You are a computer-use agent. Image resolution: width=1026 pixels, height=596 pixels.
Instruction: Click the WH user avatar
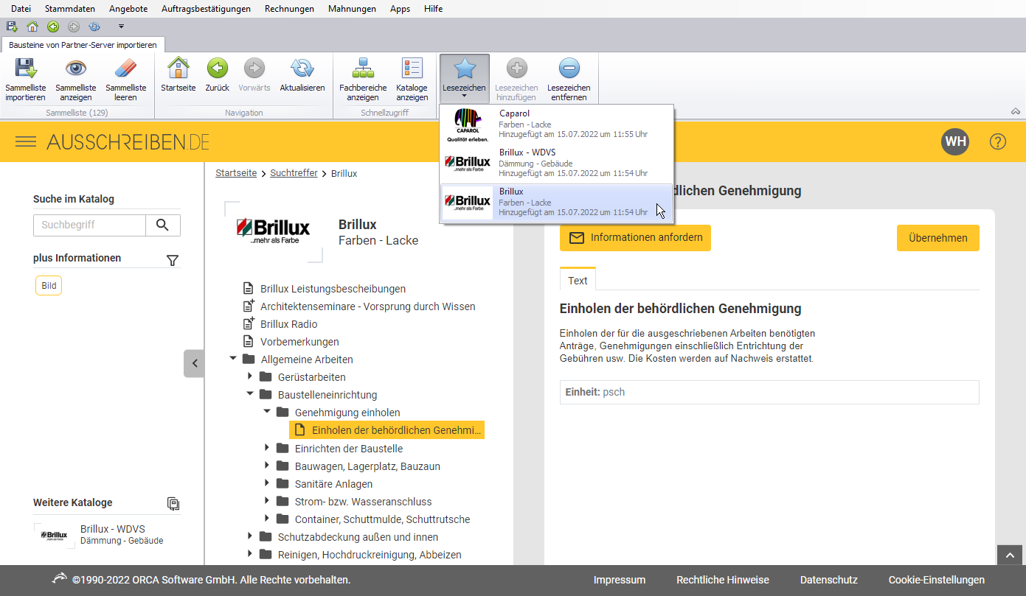[x=955, y=141]
